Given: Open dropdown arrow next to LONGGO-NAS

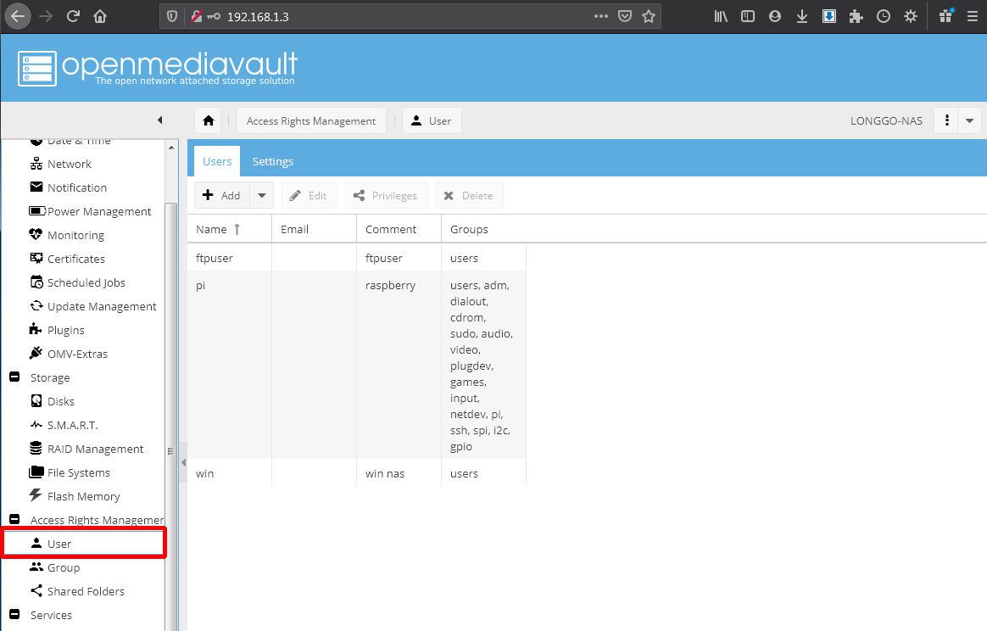Looking at the screenshot, I should pyautogui.click(x=969, y=120).
